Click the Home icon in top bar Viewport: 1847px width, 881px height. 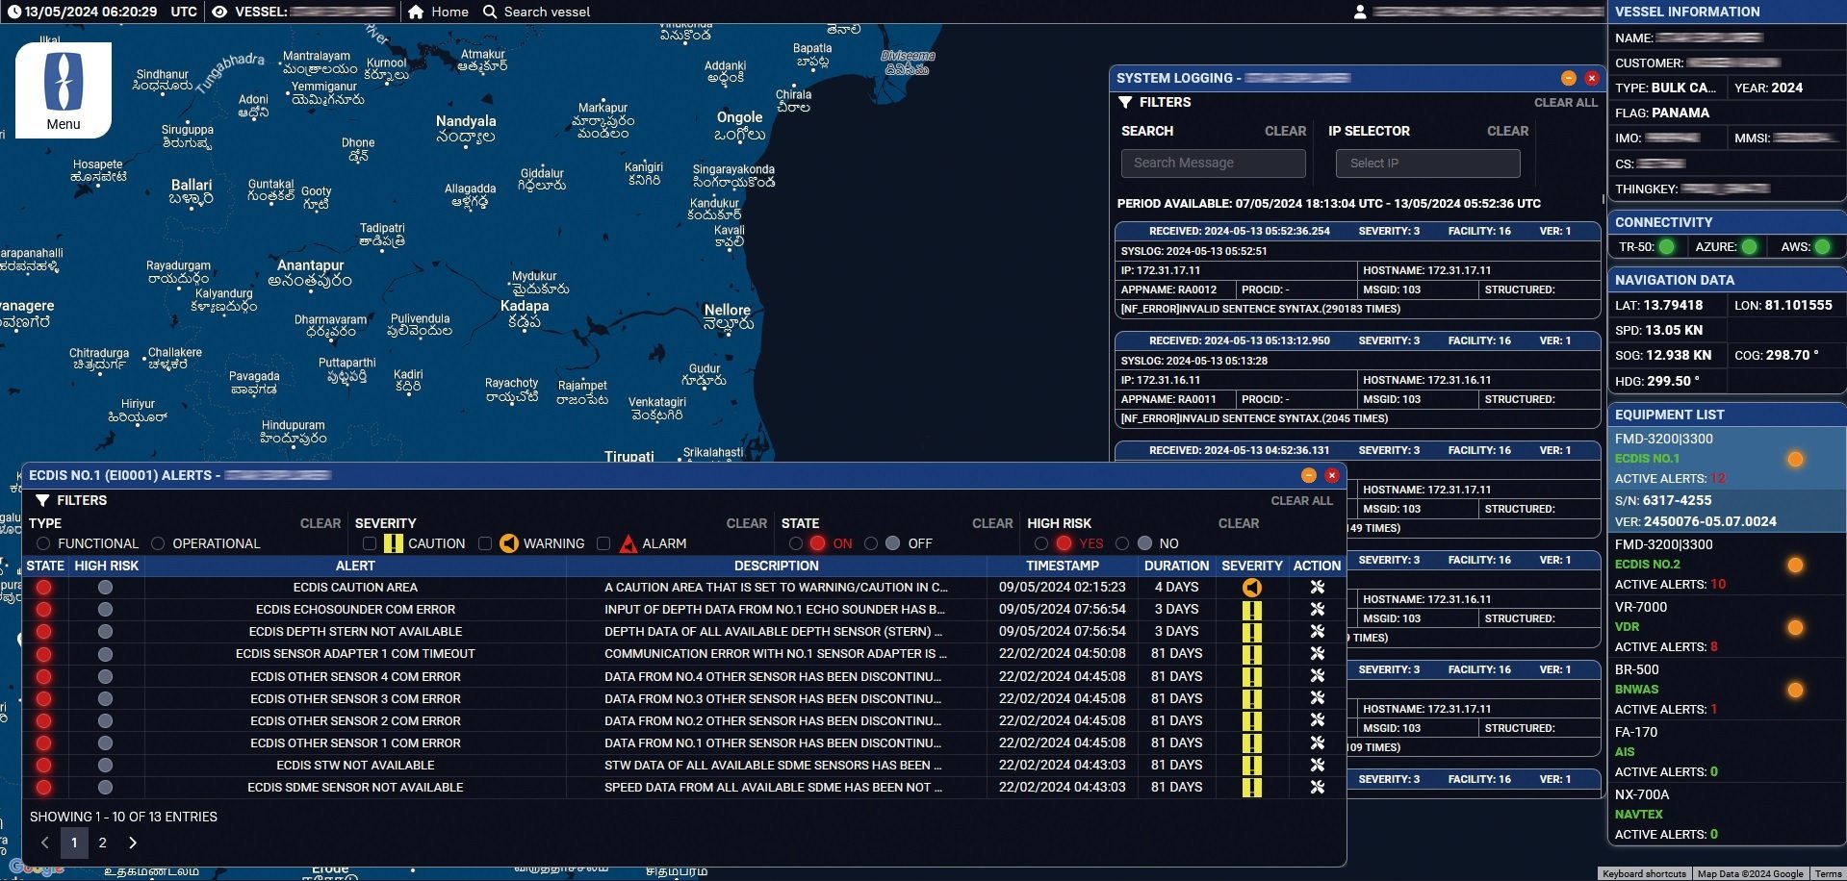416,12
